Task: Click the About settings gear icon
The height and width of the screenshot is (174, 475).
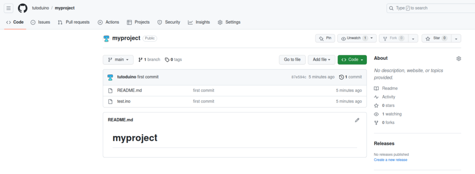Action: 459,58
